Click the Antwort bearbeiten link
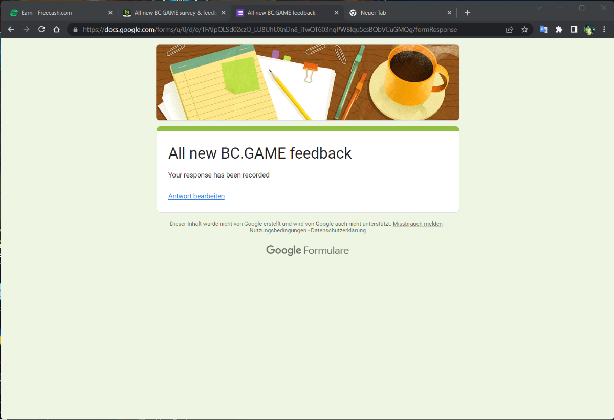 click(x=196, y=196)
